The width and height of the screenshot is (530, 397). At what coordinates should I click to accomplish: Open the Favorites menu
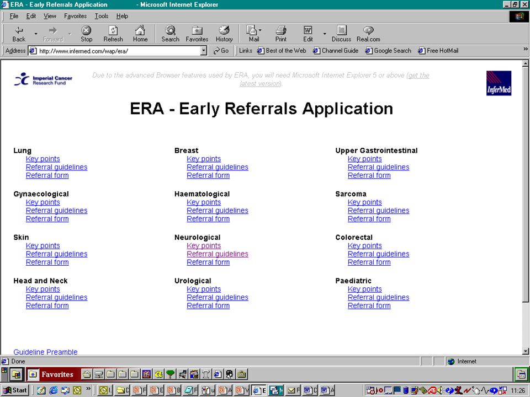75,16
